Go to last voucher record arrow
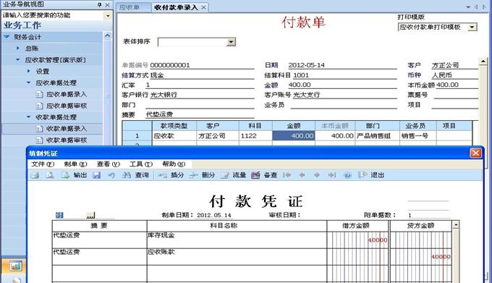The width and height of the screenshot is (492, 283). point(331,175)
